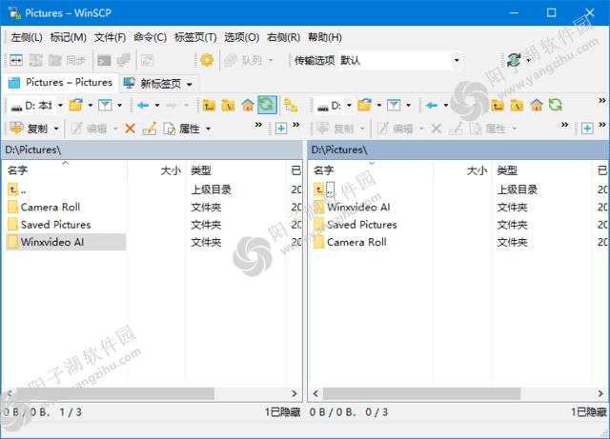Open the 命令(C) menu

click(x=150, y=37)
